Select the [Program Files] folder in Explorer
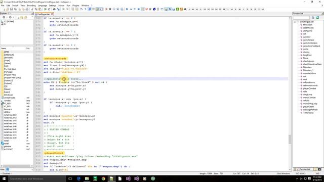 pyautogui.click(x=10, y=75)
